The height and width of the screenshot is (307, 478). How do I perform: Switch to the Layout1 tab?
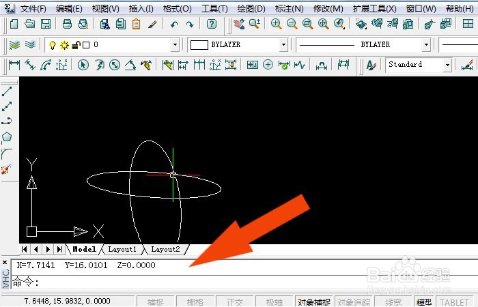click(x=122, y=250)
